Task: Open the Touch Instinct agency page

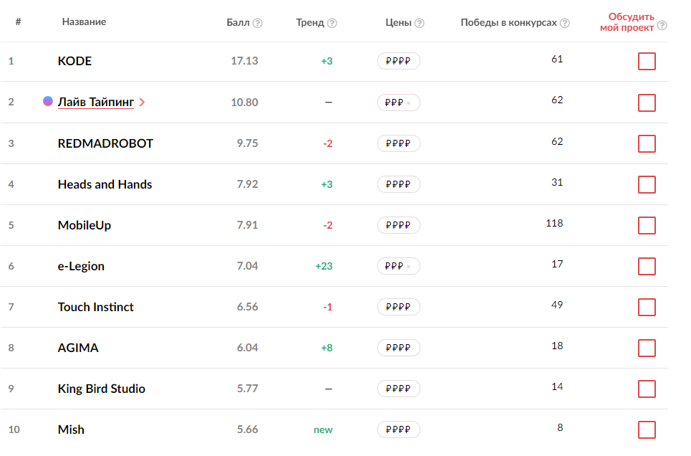Action: [95, 307]
